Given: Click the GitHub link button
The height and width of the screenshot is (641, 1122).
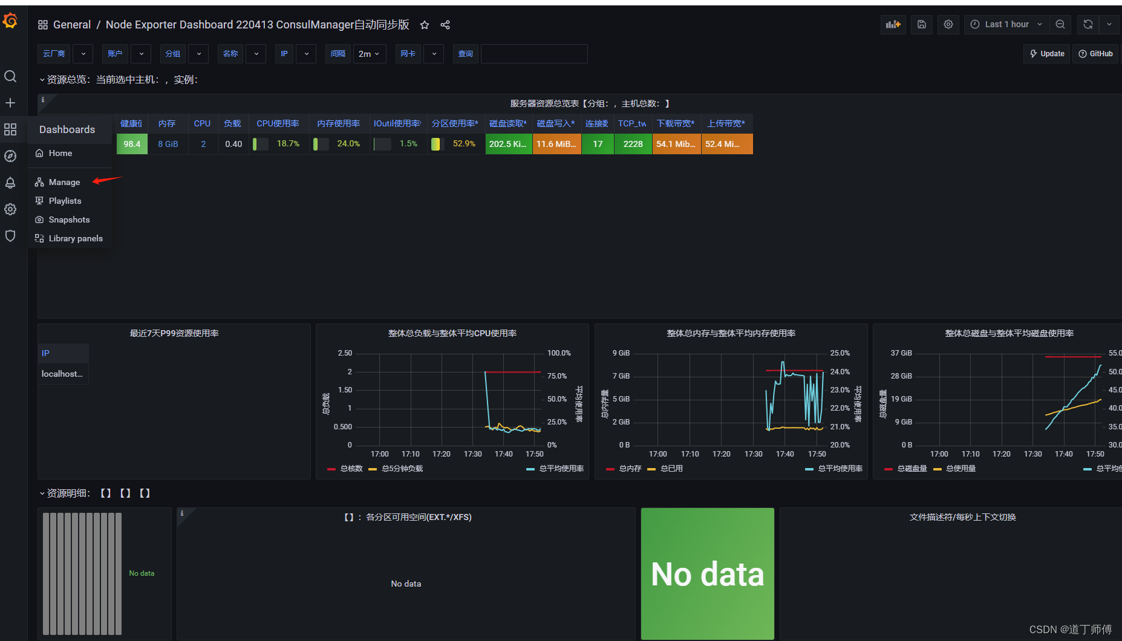Looking at the screenshot, I should [1095, 54].
